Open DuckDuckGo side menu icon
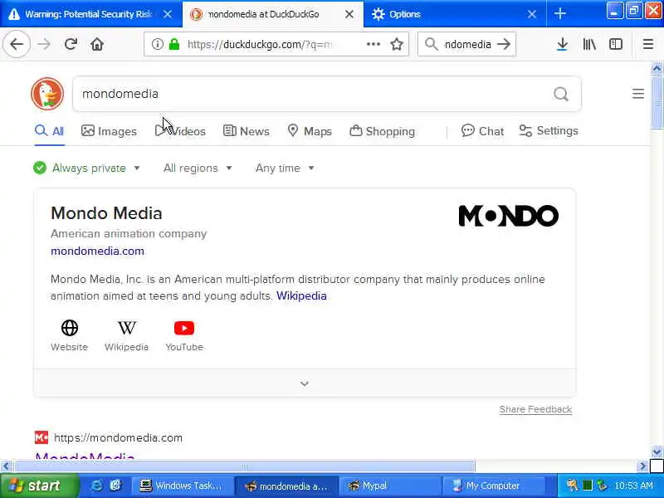Viewport: 664px width, 498px height. coord(638,94)
